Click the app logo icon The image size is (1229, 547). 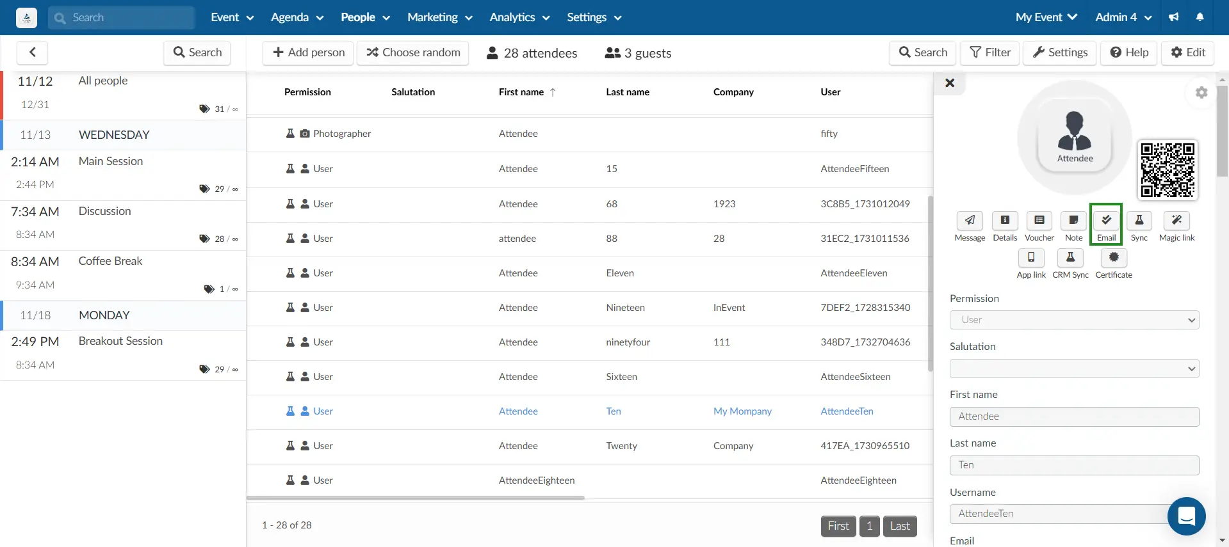click(x=26, y=18)
